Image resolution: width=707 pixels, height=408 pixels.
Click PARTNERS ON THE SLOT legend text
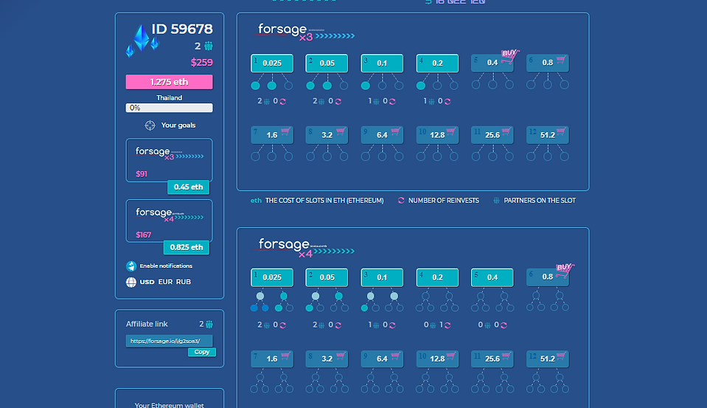pyautogui.click(x=540, y=201)
